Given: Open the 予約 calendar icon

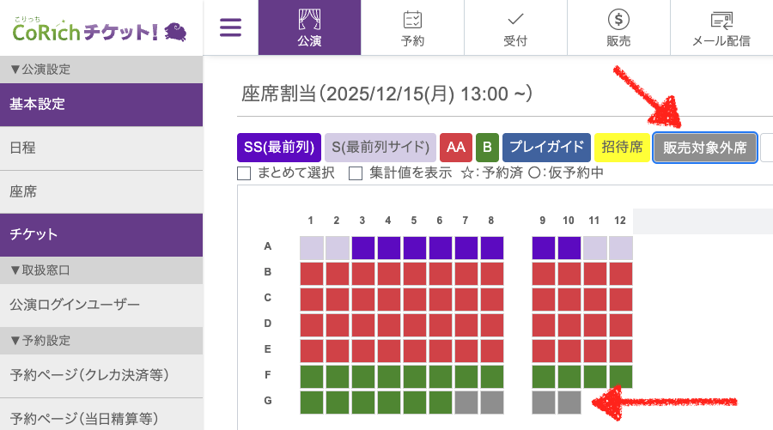Looking at the screenshot, I should 412,21.
